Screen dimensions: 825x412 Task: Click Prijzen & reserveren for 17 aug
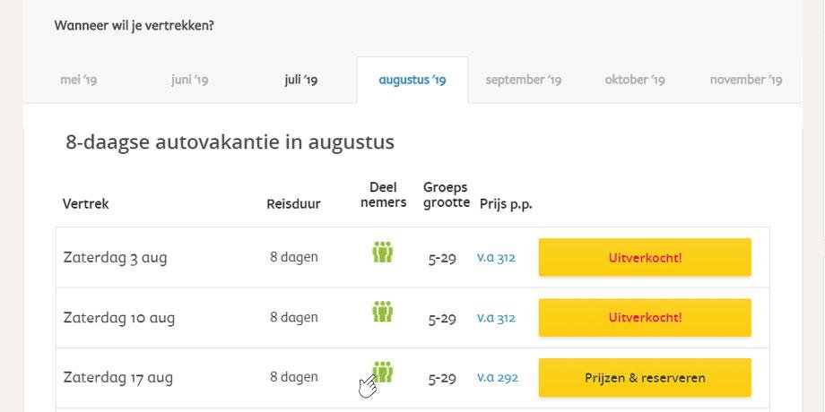[645, 378]
